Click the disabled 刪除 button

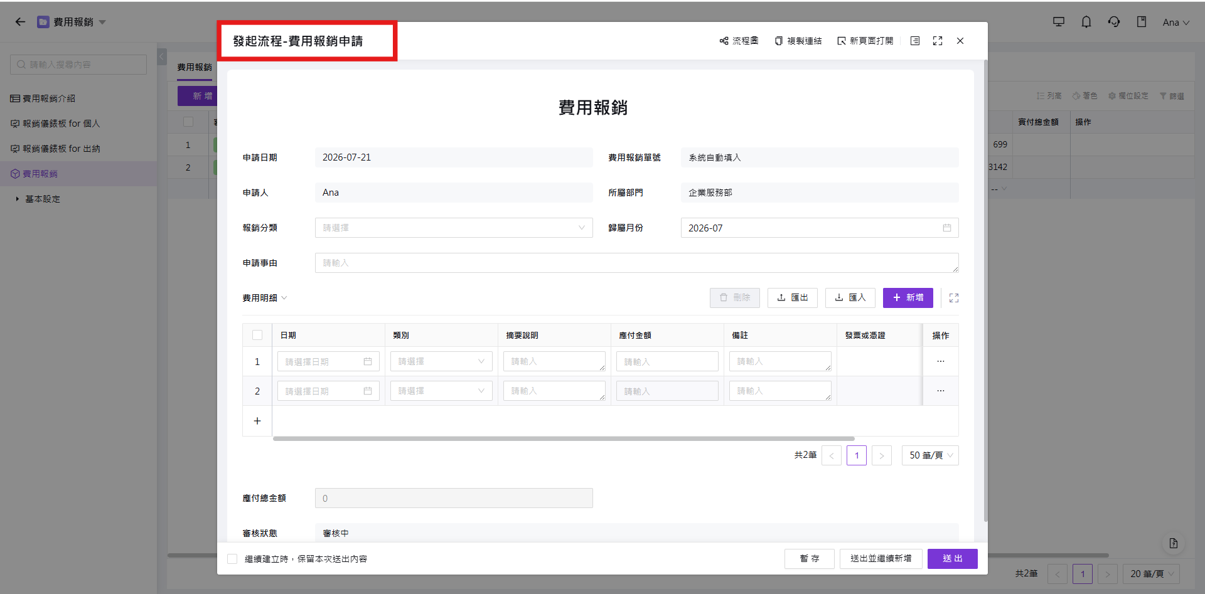coord(735,298)
